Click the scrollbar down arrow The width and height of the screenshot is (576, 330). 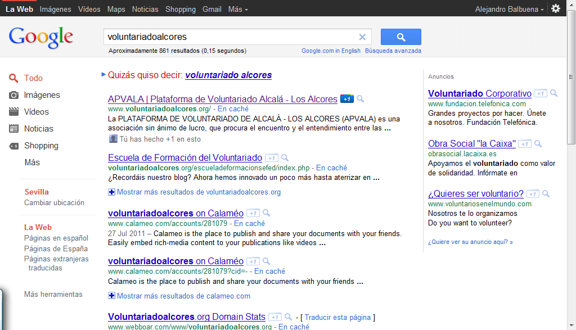[571, 326]
